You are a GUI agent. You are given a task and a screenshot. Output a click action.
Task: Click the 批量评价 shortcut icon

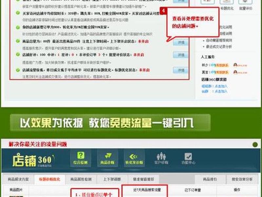pyautogui.click(x=245, y=5)
